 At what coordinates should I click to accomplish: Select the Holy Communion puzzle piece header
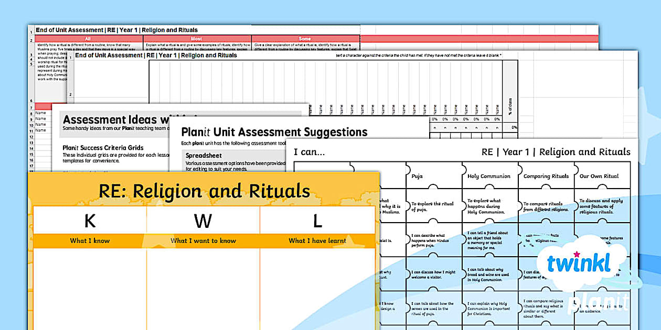coord(488,177)
